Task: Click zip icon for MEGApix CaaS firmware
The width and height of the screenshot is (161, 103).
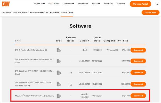Action: tap(59, 96)
